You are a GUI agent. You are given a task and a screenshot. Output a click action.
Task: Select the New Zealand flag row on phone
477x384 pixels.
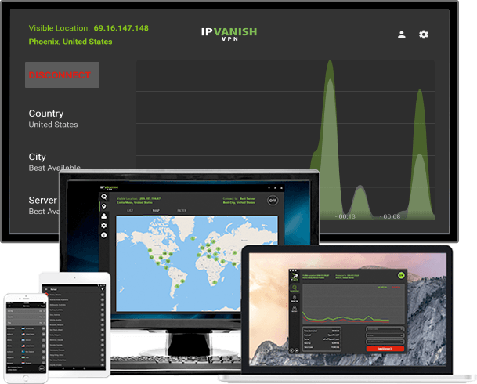click(26, 351)
